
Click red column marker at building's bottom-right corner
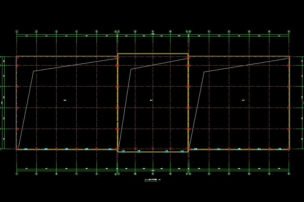pos(288,148)
